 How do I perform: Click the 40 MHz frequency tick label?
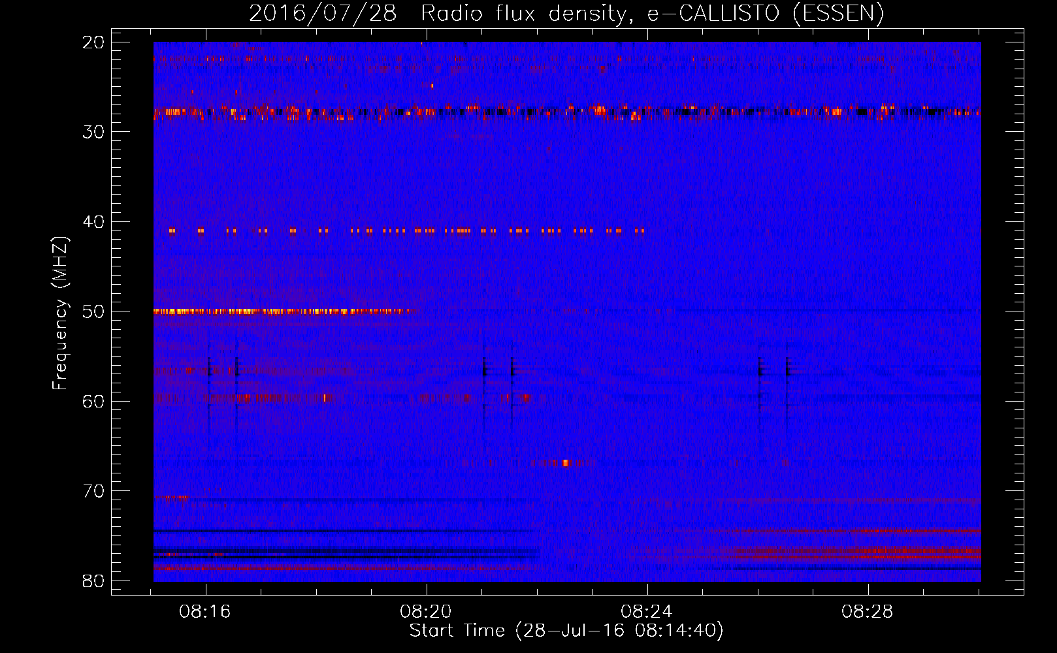[x=94, y=222]
